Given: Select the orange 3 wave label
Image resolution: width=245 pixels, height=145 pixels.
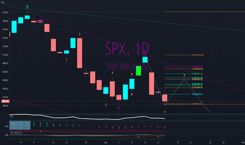Looking at the screenshot, I should pos(106,105).
